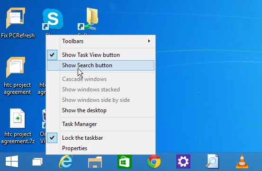Screen dimensions: 262x171
Task: Expand the Toolbars submenu arrow
Action: coord(149,41)
